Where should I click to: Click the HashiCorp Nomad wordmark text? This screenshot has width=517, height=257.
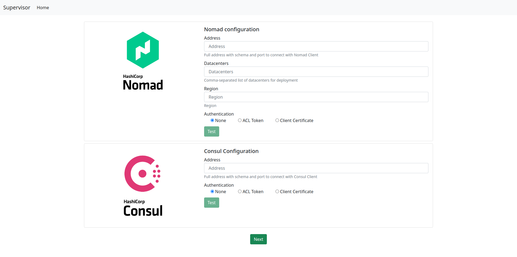[x=143, y=82]
